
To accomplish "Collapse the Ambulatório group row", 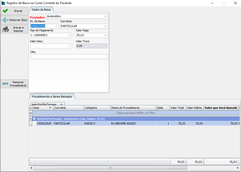I will [34, 119].
